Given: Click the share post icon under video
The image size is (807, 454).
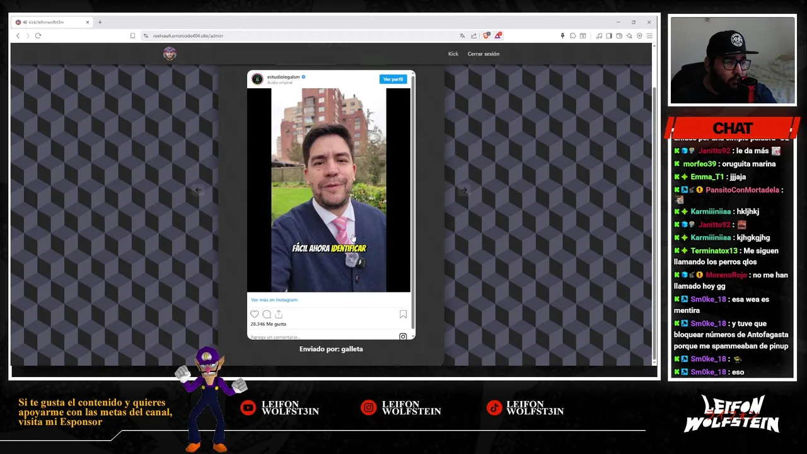Looking at the screenshot, I should click(x=279, y=314).
